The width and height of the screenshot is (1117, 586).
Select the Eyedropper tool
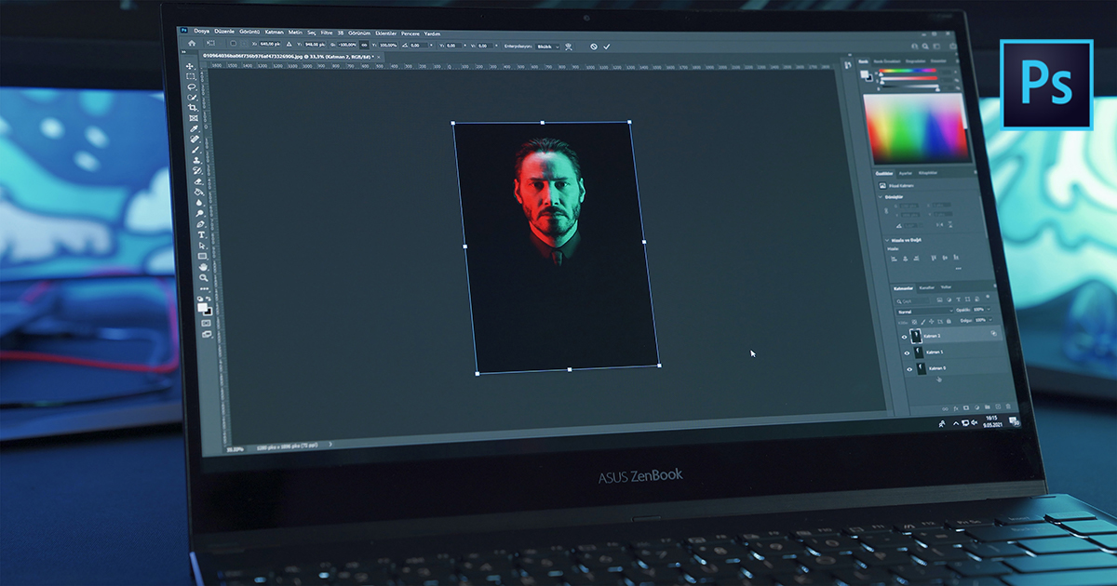[195, 128]
